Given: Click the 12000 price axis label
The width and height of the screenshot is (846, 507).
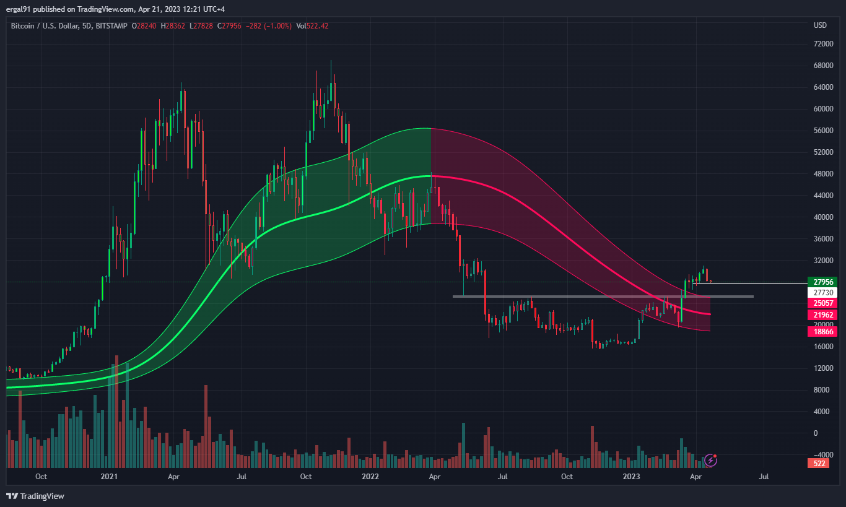Looking at the screenshot, I should coord(822,368).
